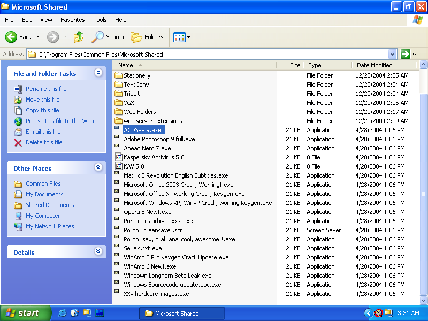Viewport: 428px width, 321px height.
Task: Sort files by the Type column header
Action: click(327, 65)
